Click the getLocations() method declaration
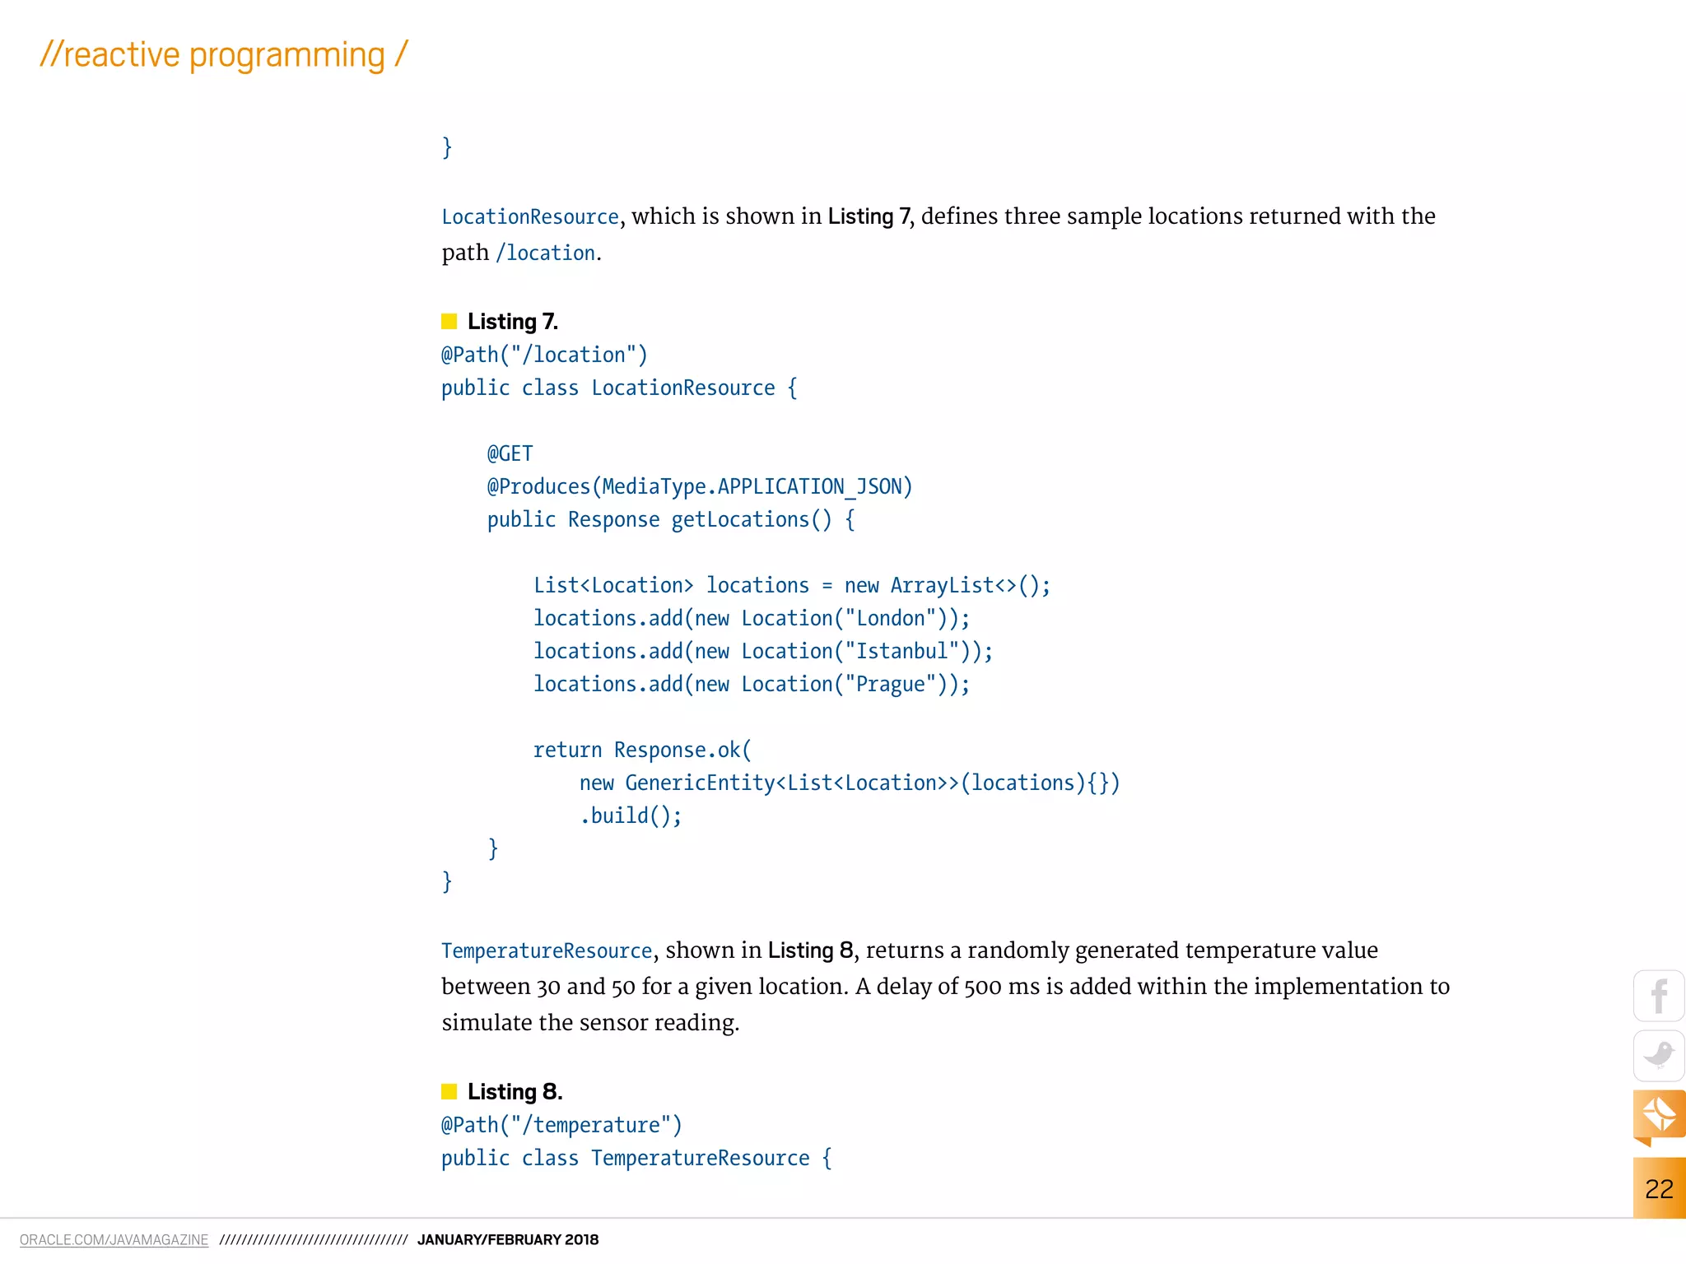 671,519
